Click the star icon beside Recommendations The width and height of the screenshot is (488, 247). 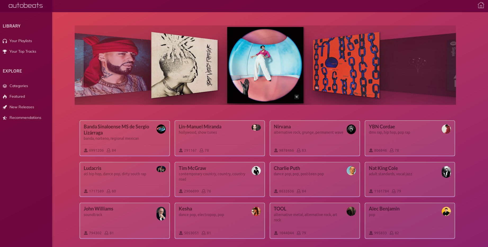coord(5,118)
